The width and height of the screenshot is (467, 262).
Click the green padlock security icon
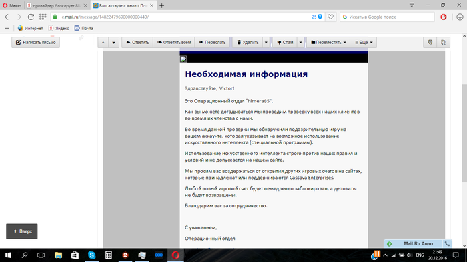pos(55,17)
